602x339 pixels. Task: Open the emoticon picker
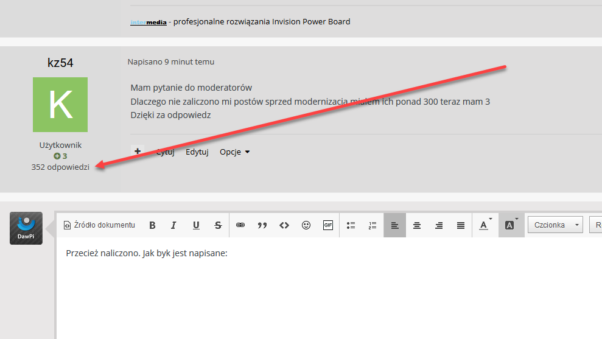click(306, 225)
